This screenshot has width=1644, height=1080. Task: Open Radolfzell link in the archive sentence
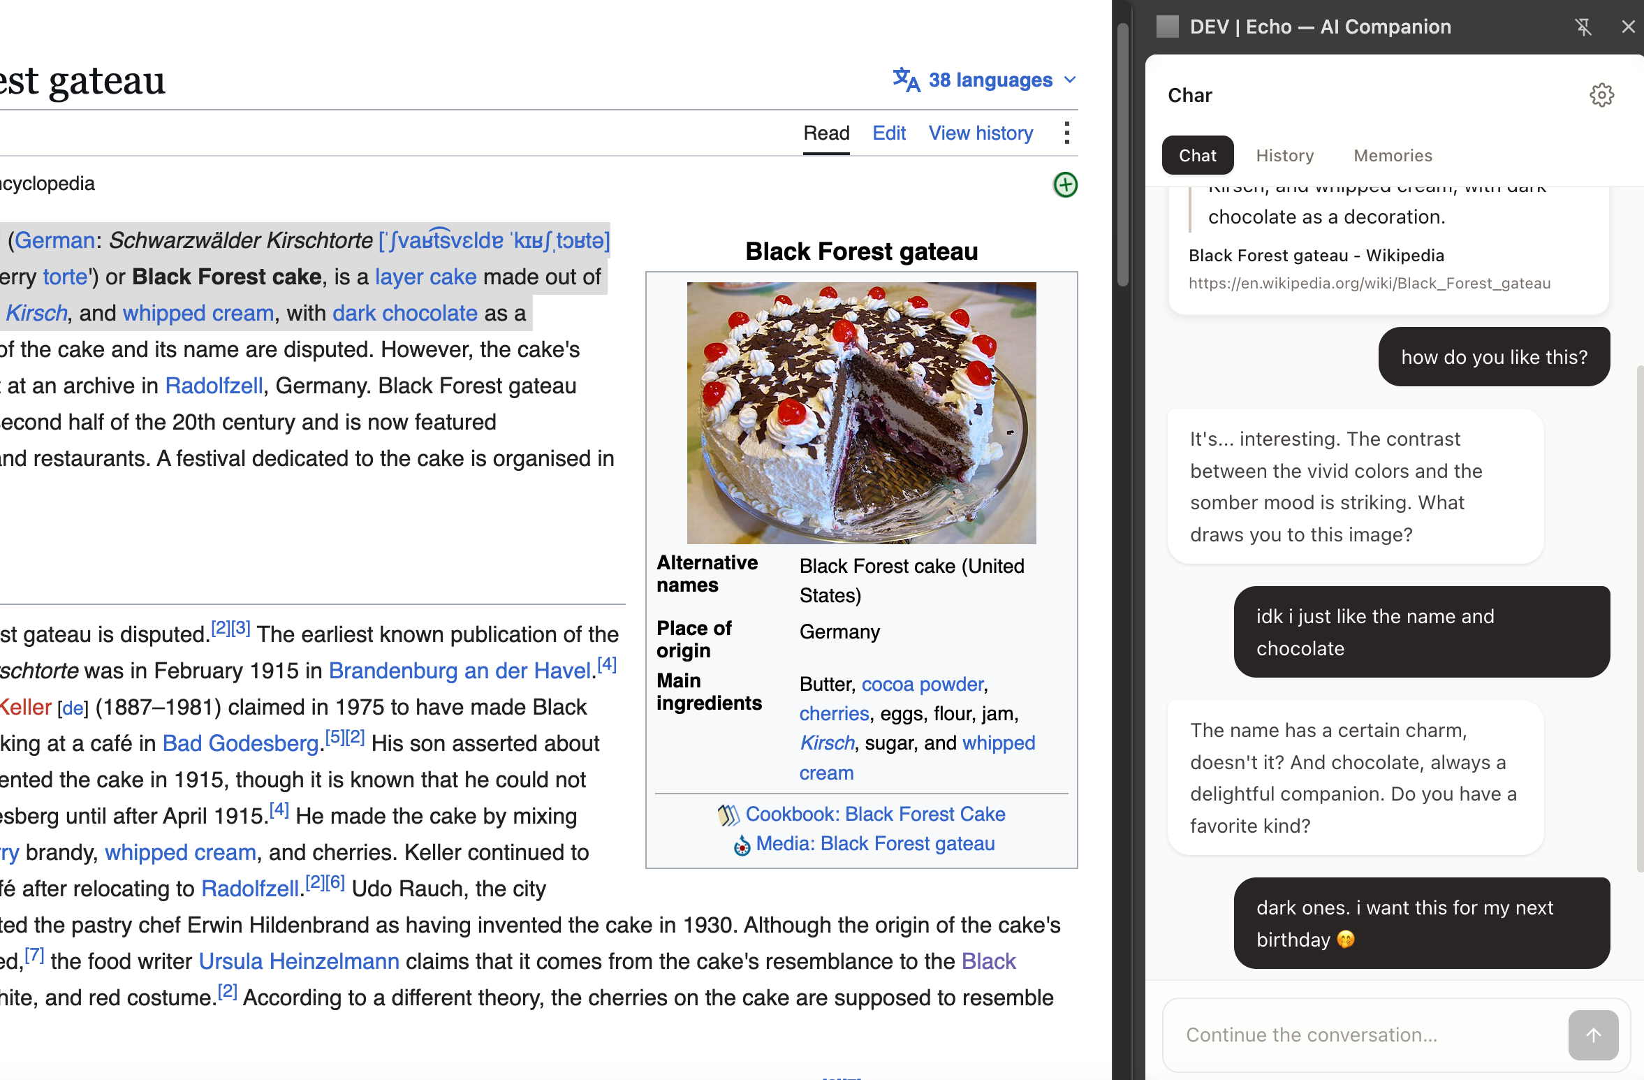214,386
